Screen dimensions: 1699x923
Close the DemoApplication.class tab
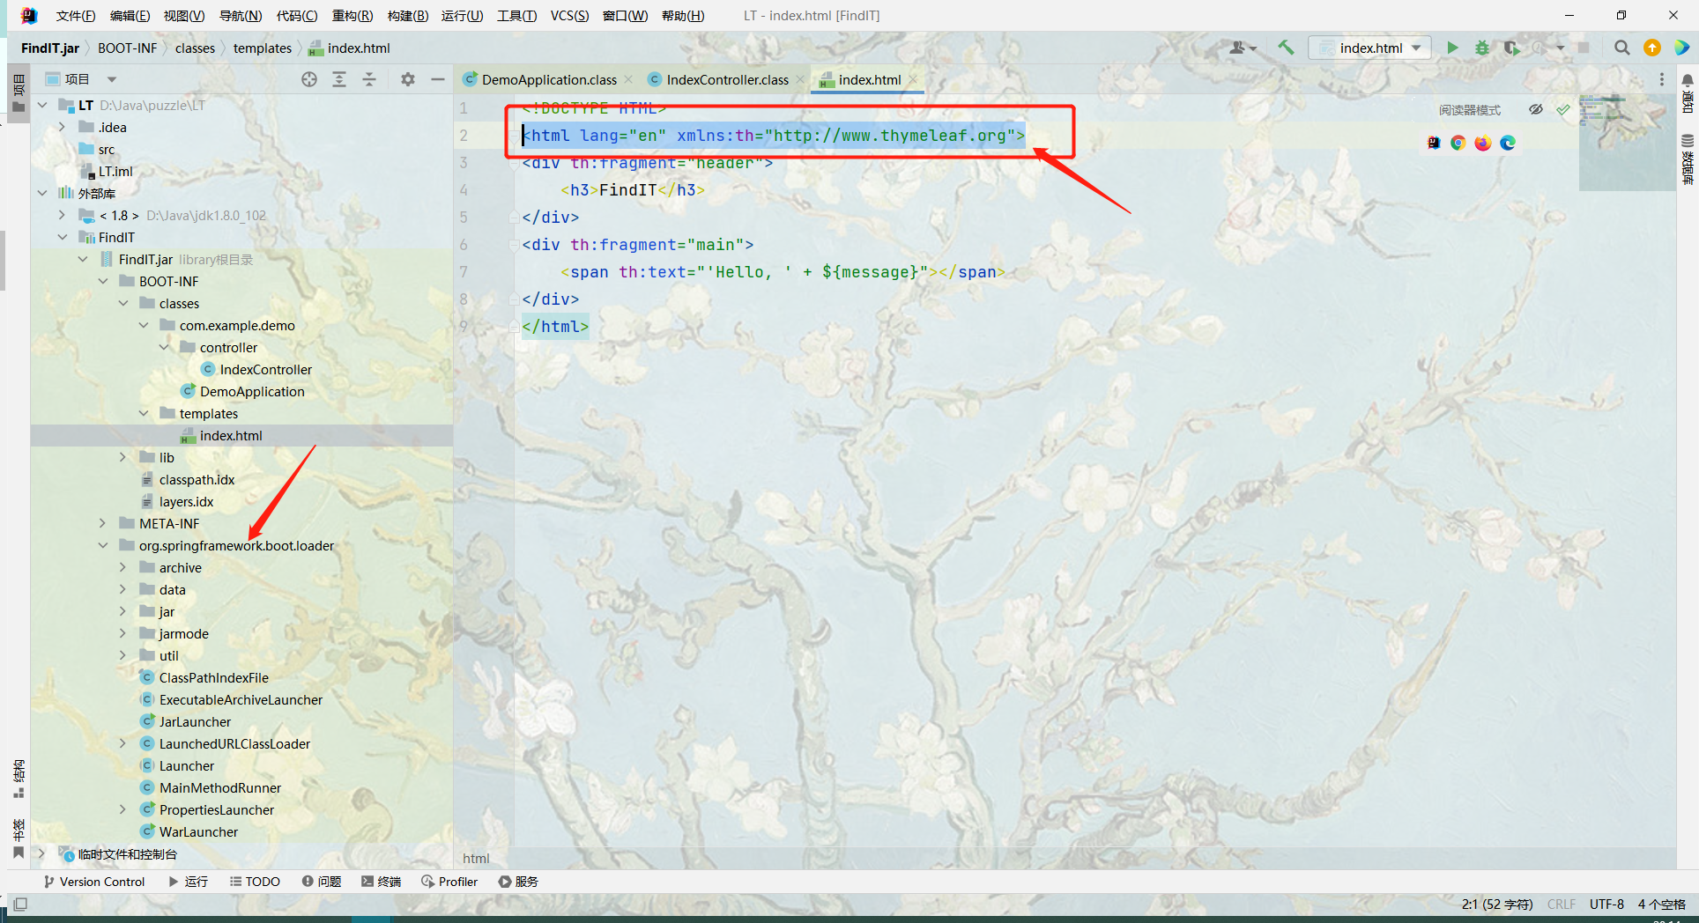[628, 79]
